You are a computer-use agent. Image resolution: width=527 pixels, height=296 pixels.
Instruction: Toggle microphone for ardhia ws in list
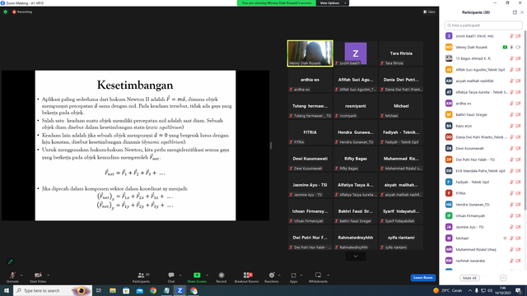(511, 104)
